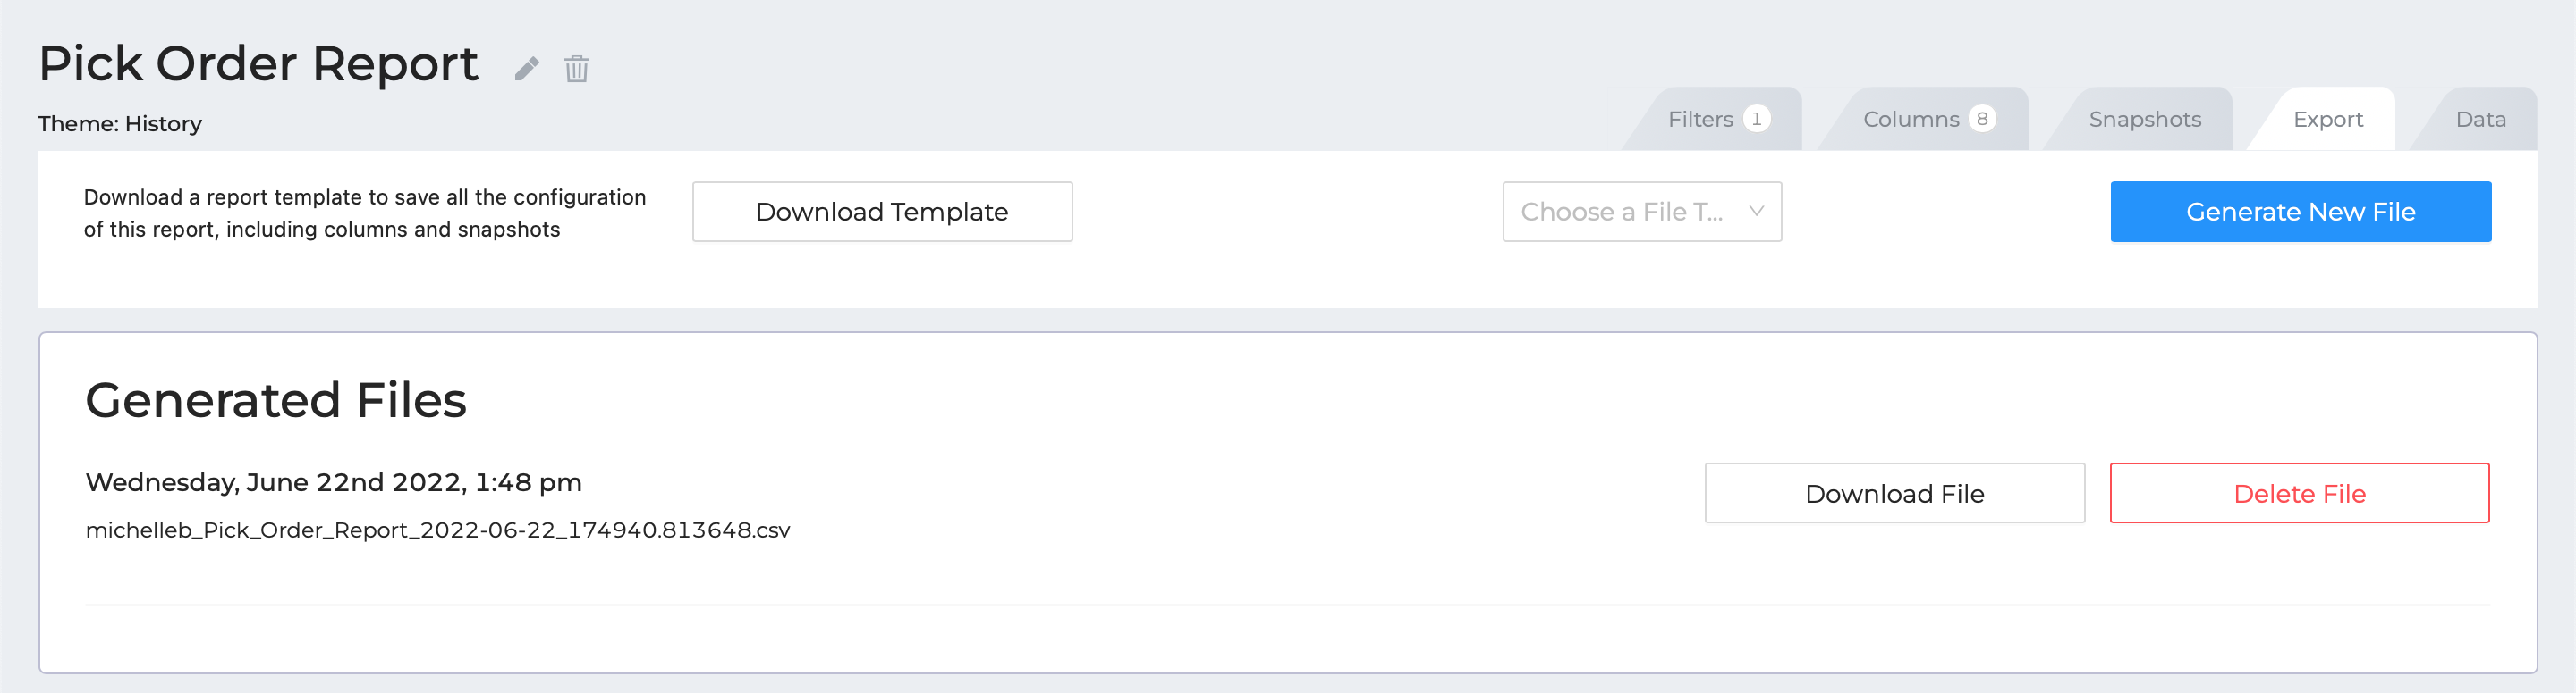Screen dimensions: 2576x693
Task: Click the pencil edit icon beside report title
Action: pyautogui.click(x=527, y=68)
